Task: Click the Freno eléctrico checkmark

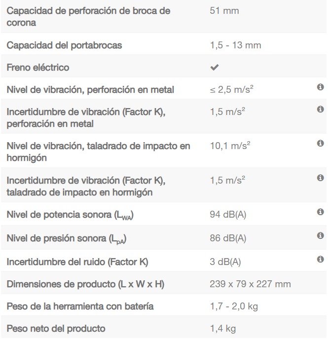Action: tap(215, 68)
